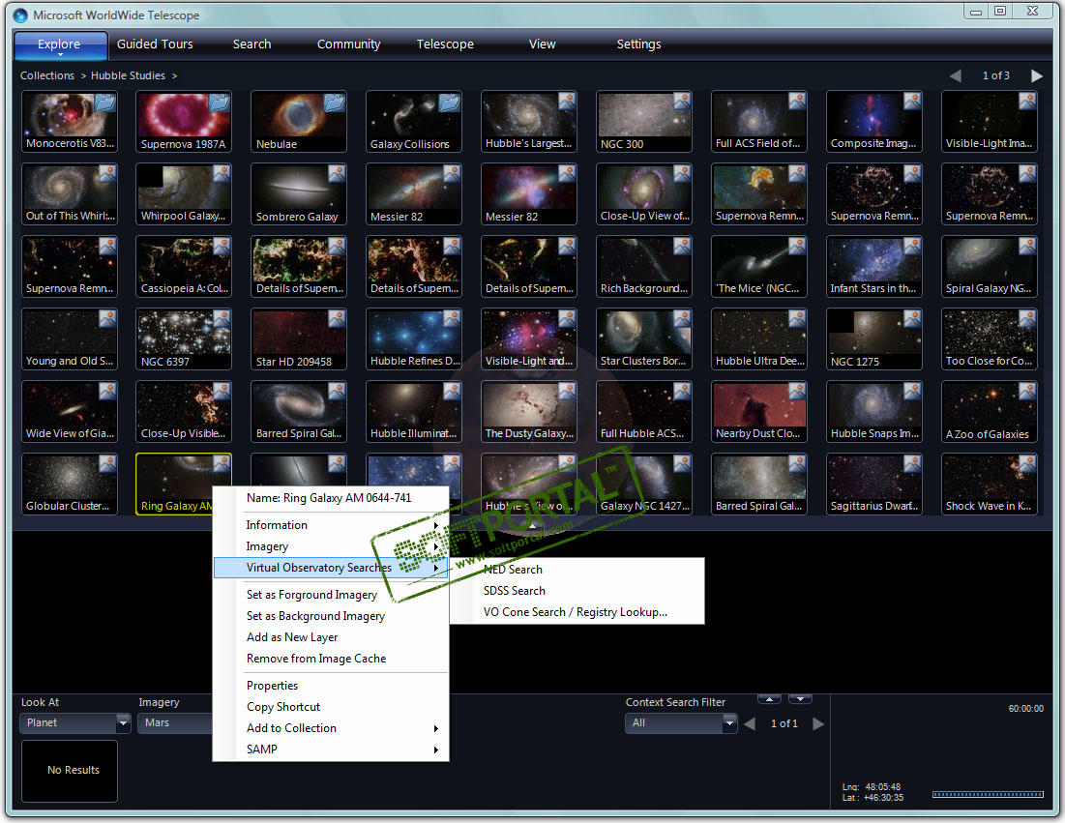Select the Young and Old S... thumbnail

[70, 338]
